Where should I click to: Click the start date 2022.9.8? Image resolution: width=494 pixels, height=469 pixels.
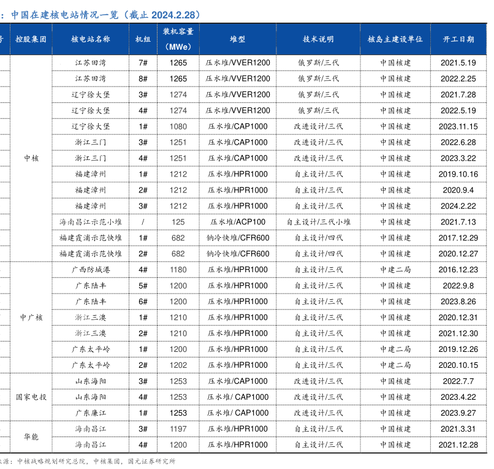click(x=458, y=286)
